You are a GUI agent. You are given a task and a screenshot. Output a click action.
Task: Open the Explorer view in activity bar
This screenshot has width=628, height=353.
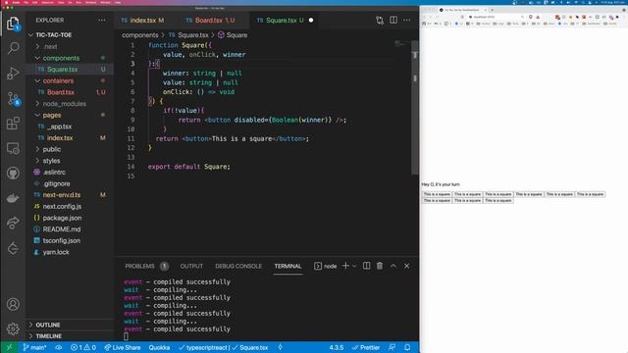pos(13,24)
